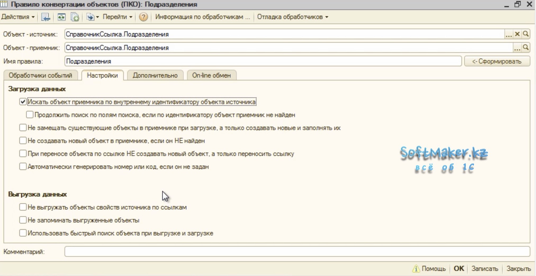536x276 pixels.
Task: Click the window title bar icon
Action: 4,4
